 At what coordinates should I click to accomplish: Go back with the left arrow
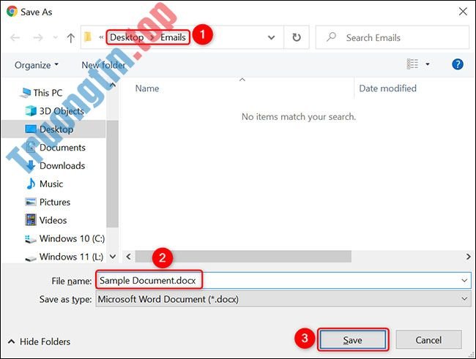(x=15, y=37)
